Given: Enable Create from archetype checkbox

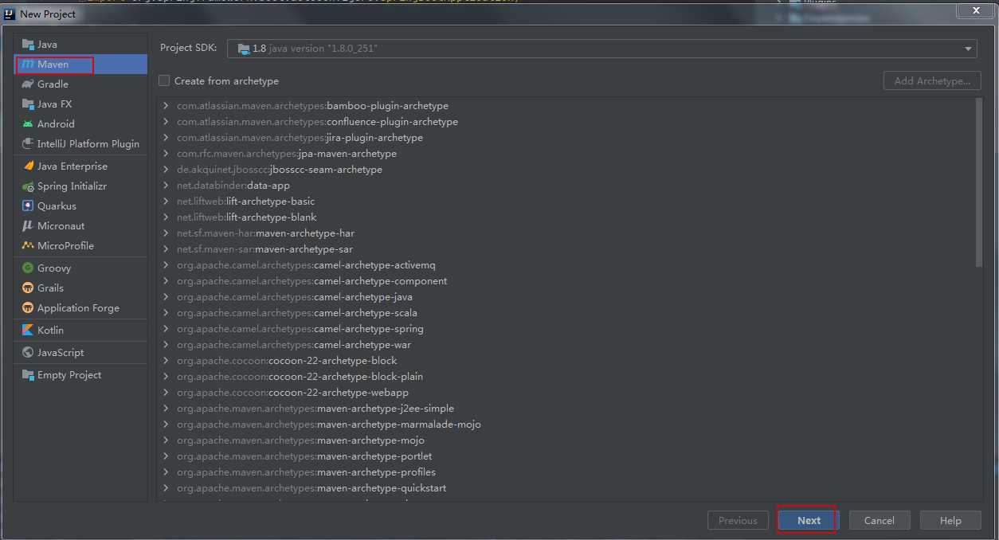Looking at the screenshot, I should (x=164, y=80).
